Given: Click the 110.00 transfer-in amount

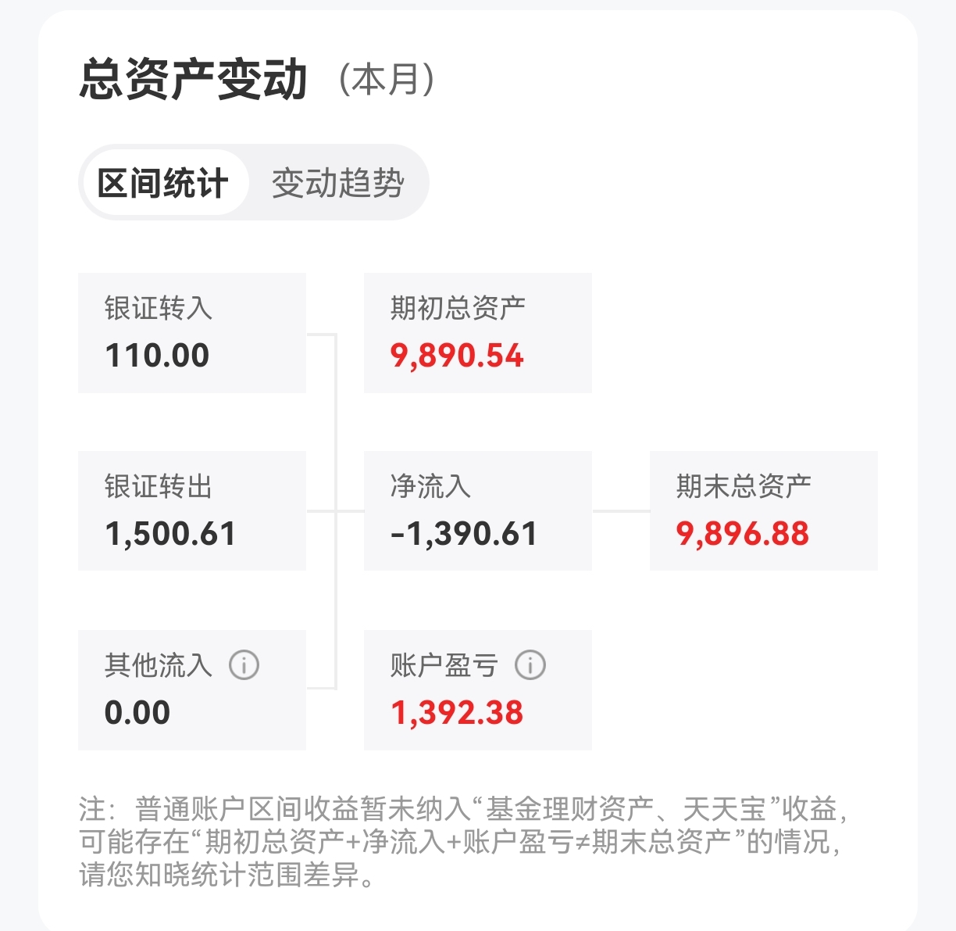Looking at the screenshot, I should click(157, 356).
